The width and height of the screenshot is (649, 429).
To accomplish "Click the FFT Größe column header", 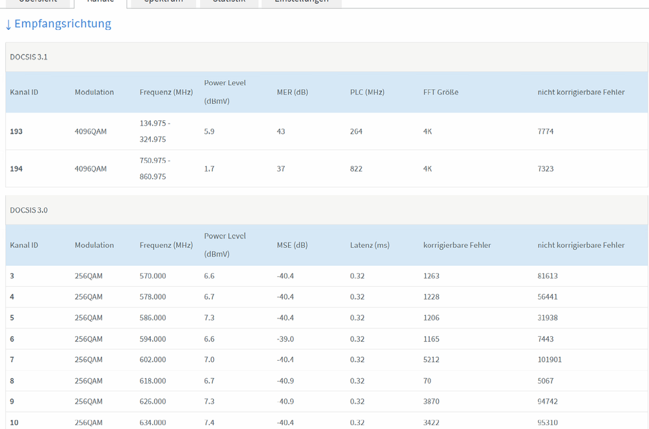I will (x=440, y=92).
